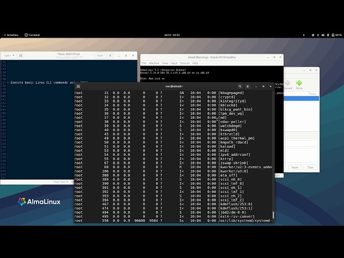The height and width of the screenshot is (258, 344).
Task: Click the microphone icon in the top bar
Action: (328, 35)
